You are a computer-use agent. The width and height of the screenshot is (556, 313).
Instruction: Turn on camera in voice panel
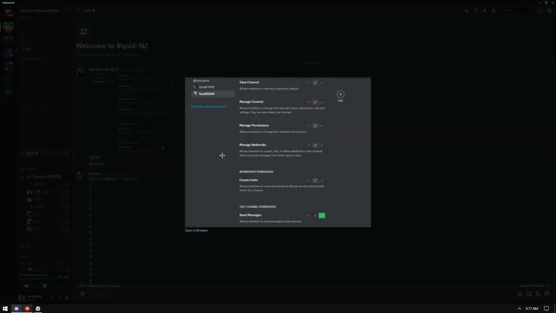click(x=26, y=286)
